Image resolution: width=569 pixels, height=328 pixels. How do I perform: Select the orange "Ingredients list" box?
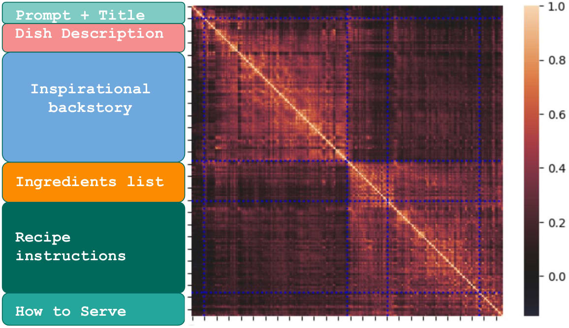pyautogui.click(x=94, y=182)
